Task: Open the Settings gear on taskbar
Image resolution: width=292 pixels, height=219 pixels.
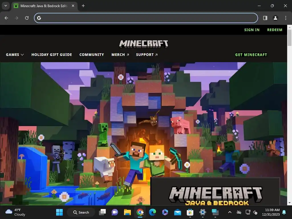Action: point(203,212)
